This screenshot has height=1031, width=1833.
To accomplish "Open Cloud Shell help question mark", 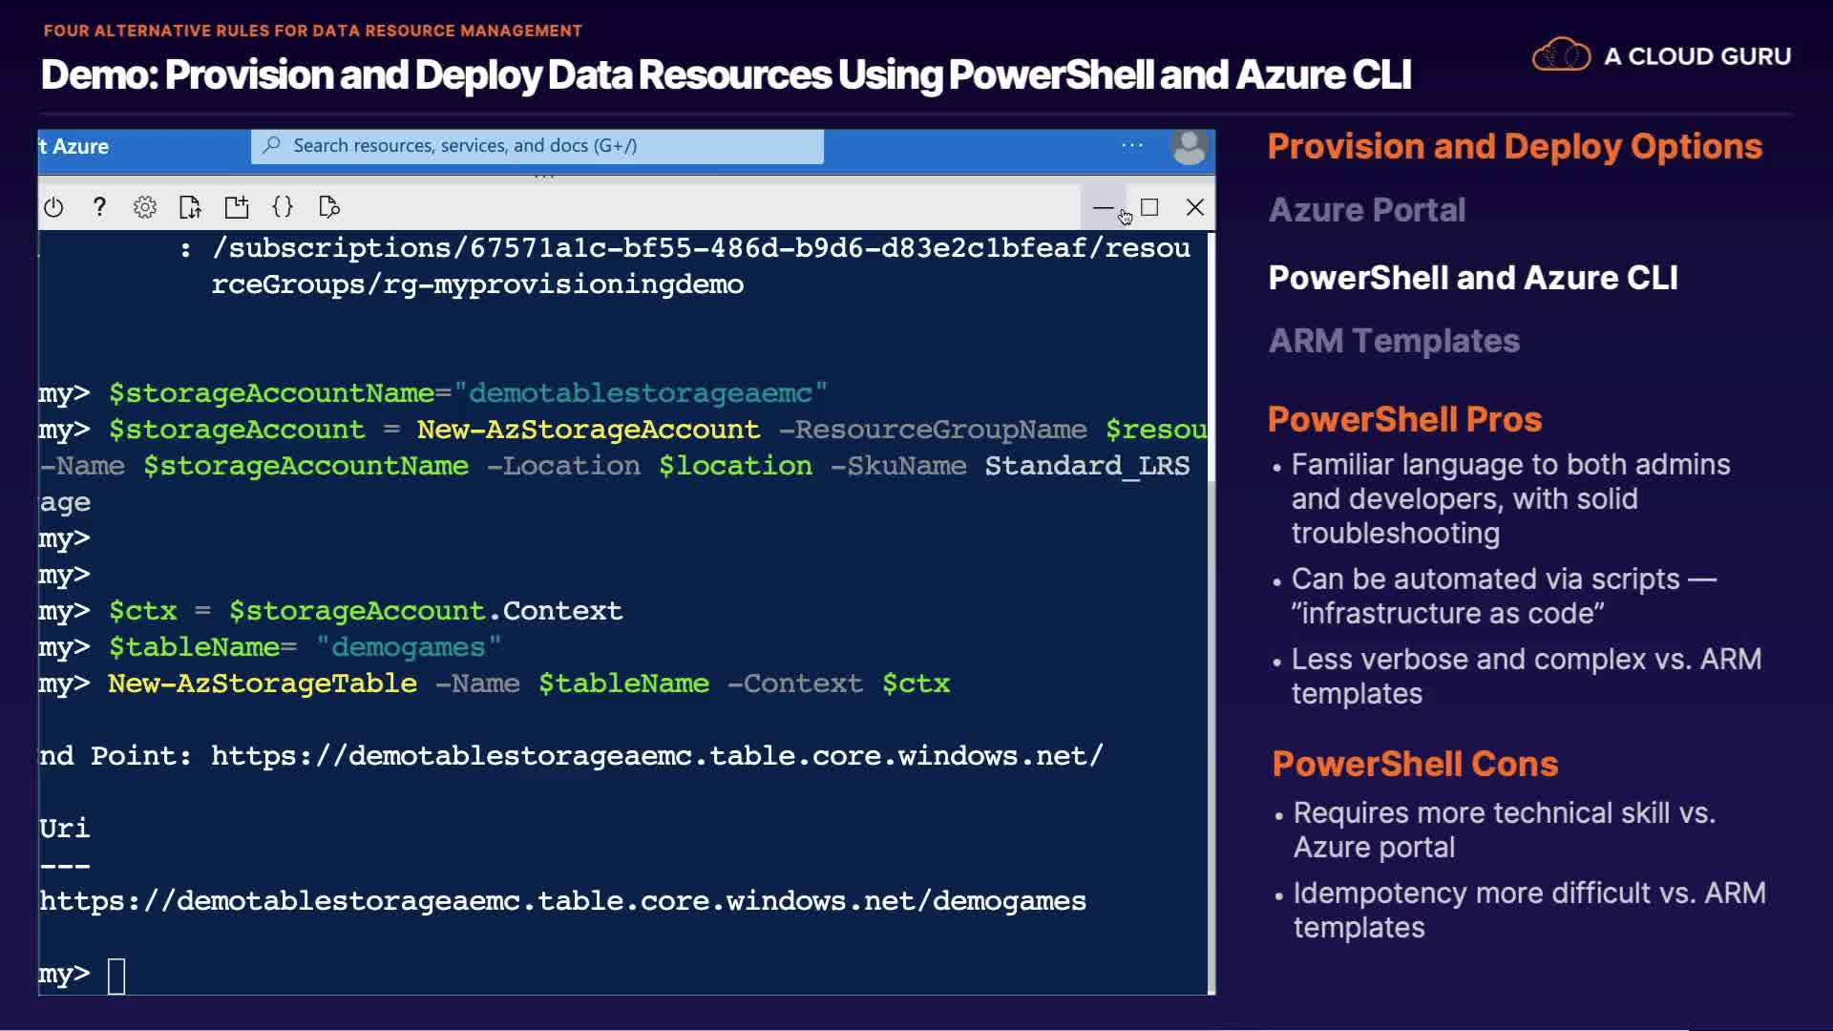I will [99, 207].
